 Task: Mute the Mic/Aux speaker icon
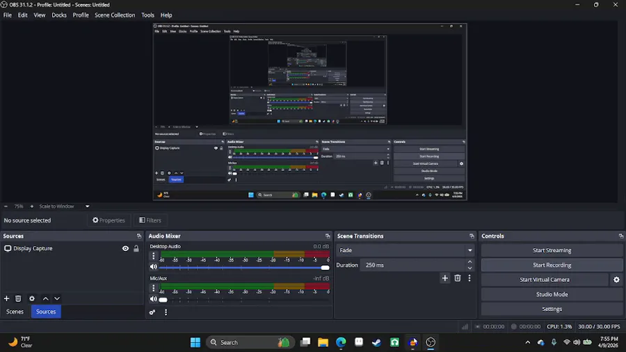[153, 298]
